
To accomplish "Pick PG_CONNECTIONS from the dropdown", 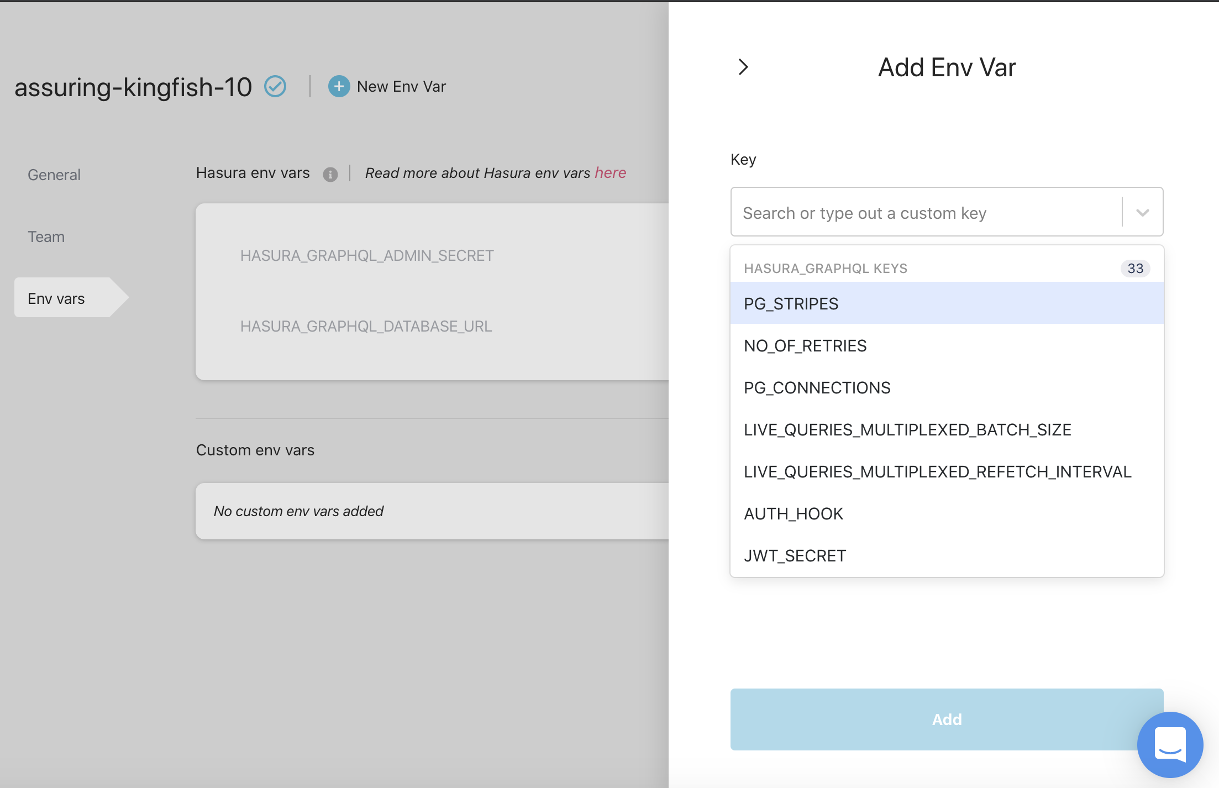I will (x=947, y=387).
